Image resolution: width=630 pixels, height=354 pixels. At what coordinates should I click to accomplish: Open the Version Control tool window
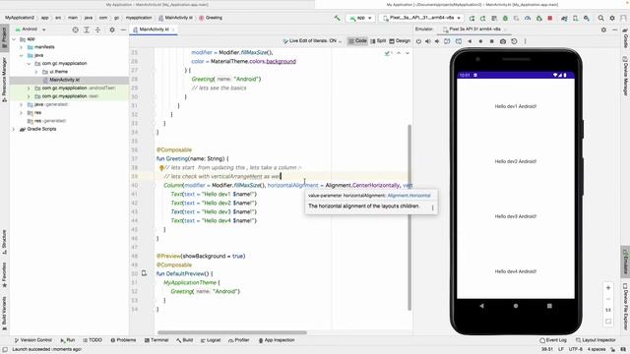[x=32, y=340]
